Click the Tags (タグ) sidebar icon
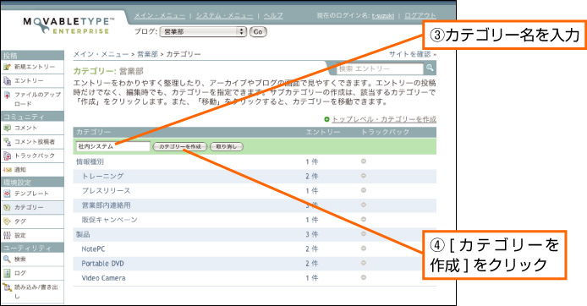Image resolution: width=587 pixels, height=306 pixels. coord(7,221)
